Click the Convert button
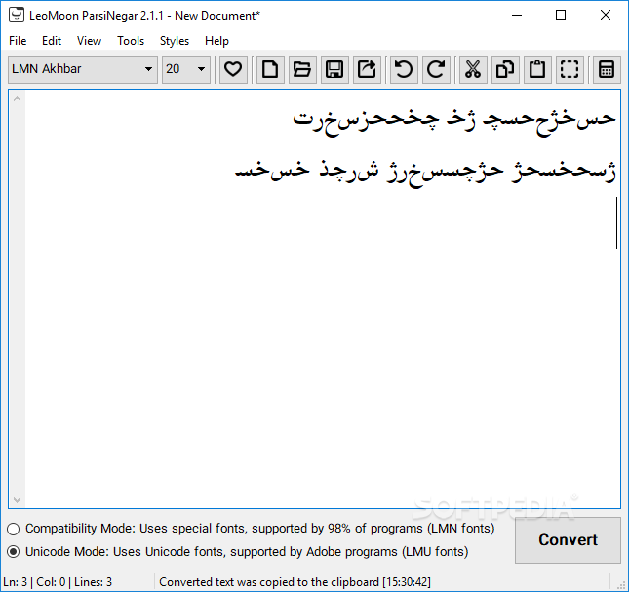The height and width of the screenshot is (592, 629). click(x=568, y=540)
